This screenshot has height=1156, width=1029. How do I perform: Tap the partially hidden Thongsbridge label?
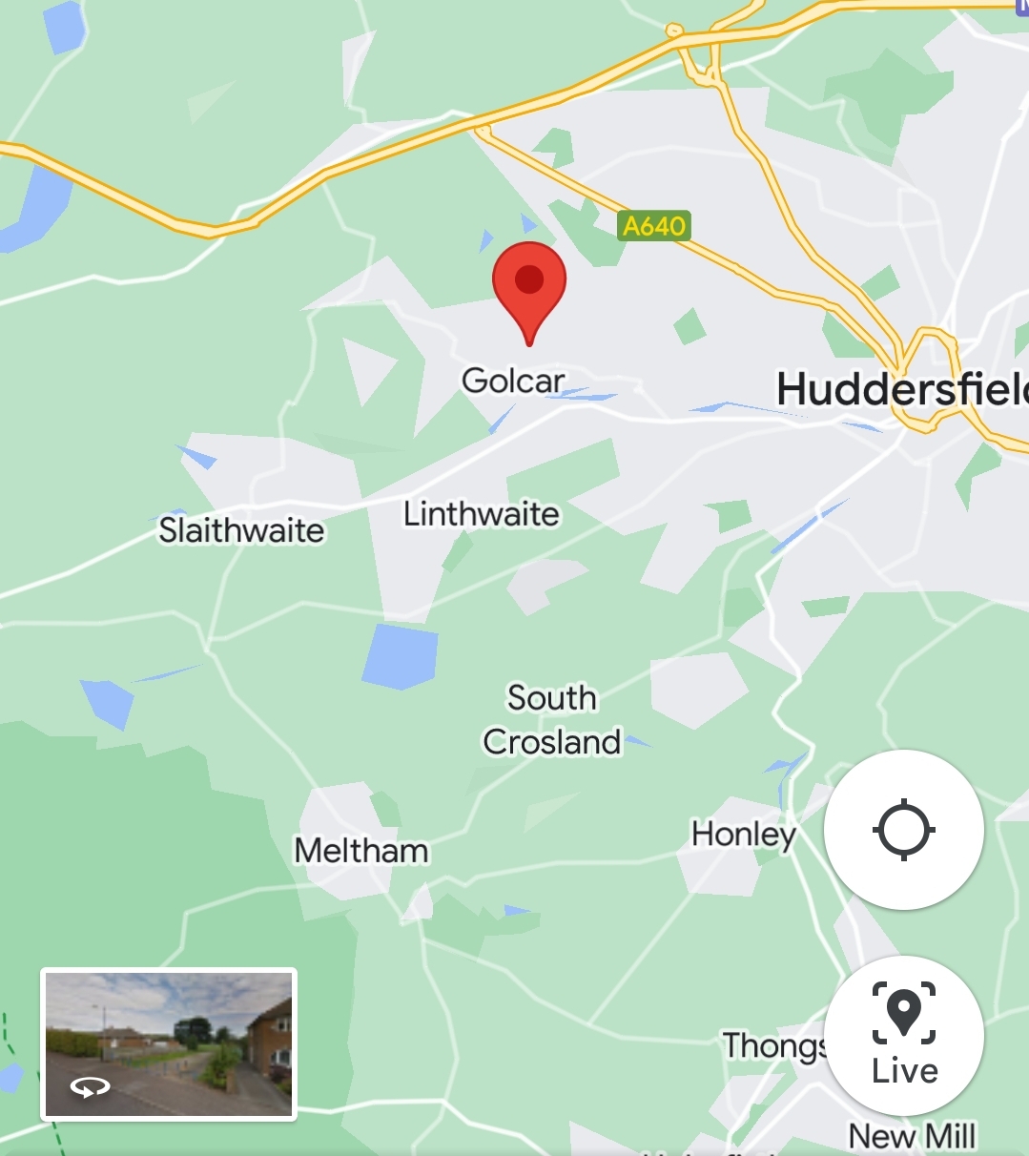tap(774, 1046)
